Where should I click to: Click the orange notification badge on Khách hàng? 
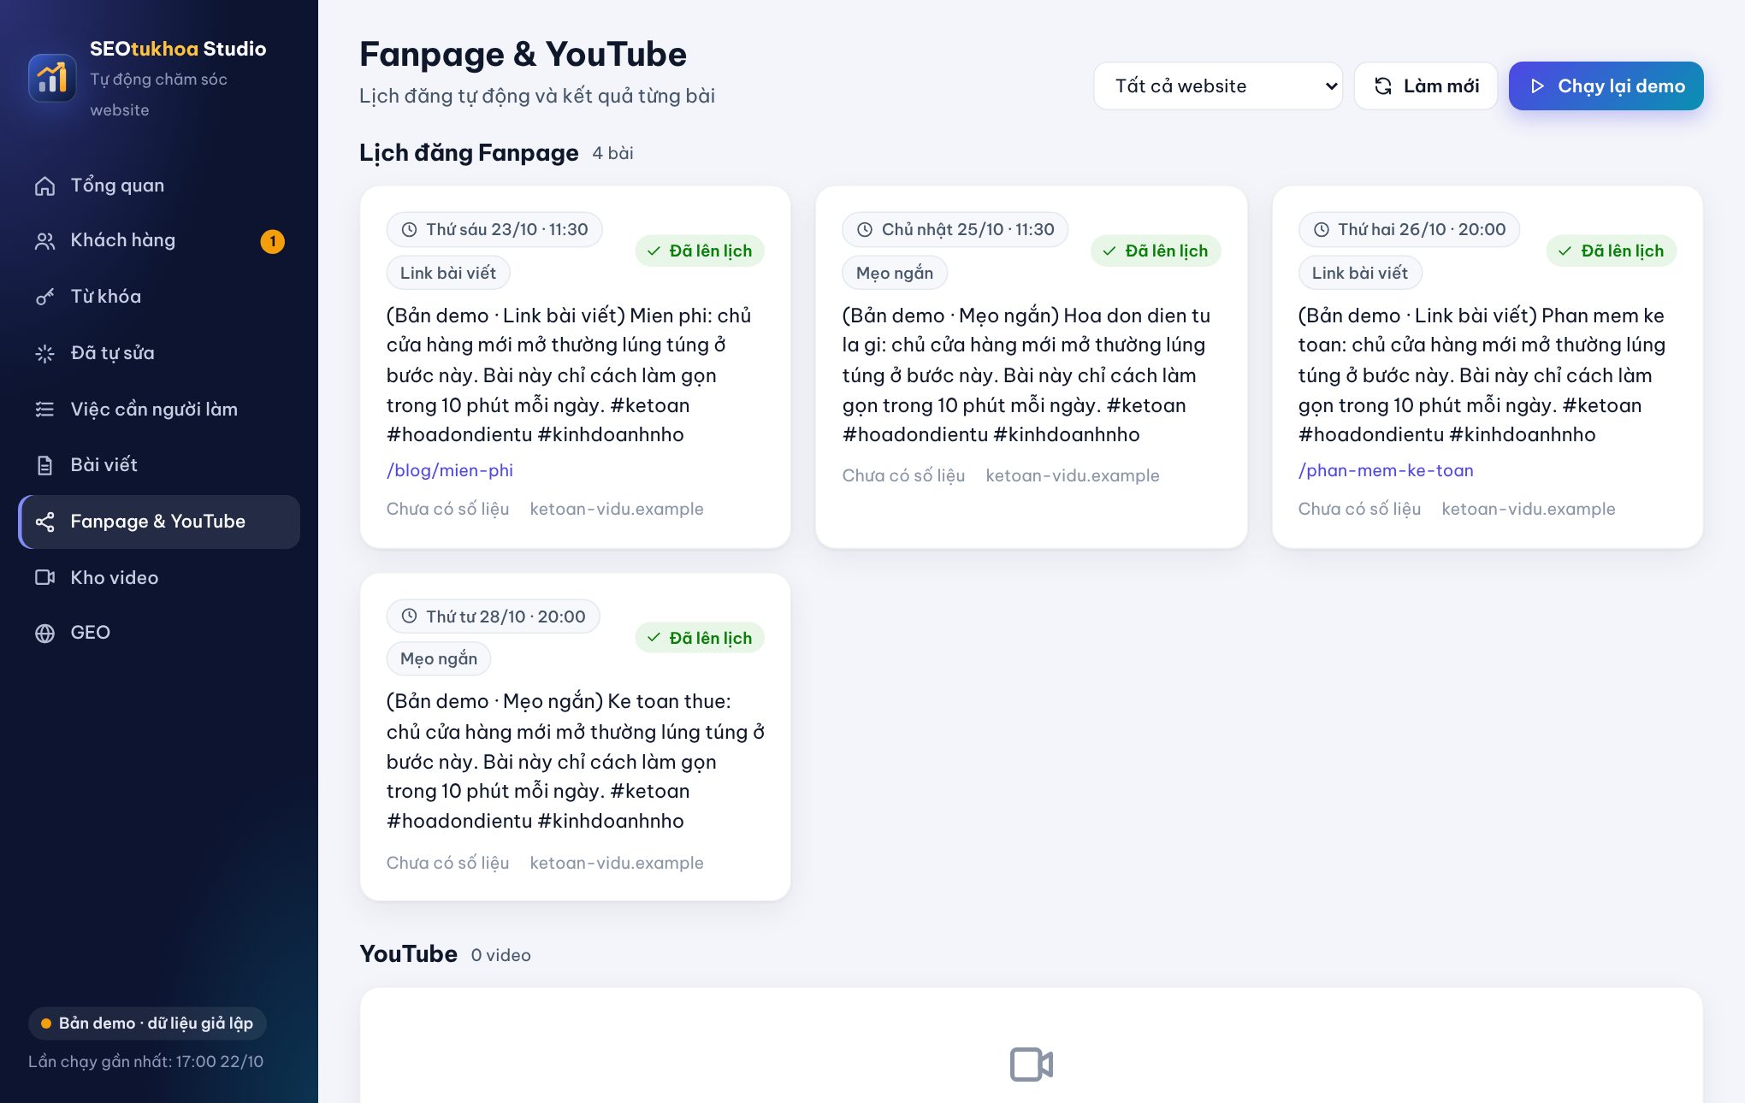(x=272, y=241)
